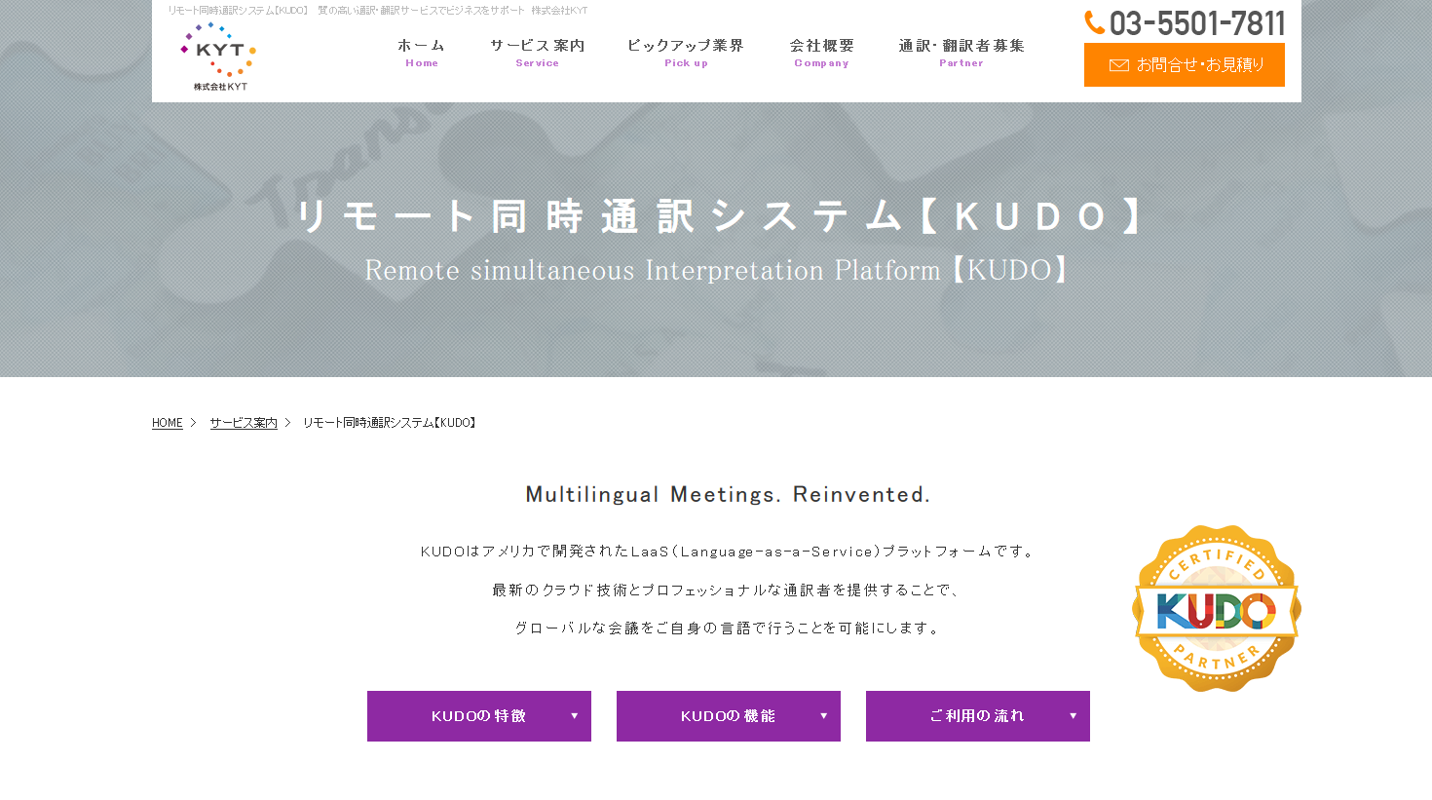This screenshot has width=1432, height=800.
Task: Follow the サービス案内 breadcrumb link
Action: [x=244, y=423]
